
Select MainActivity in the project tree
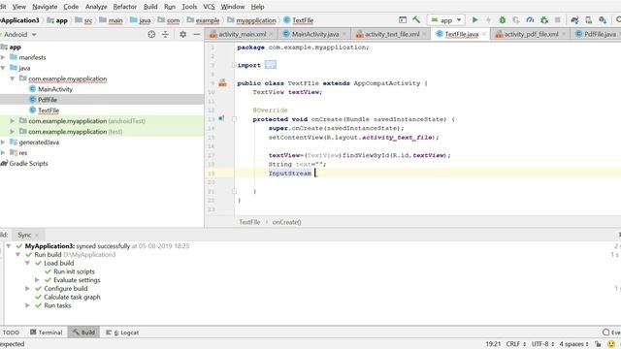(55, 89)
